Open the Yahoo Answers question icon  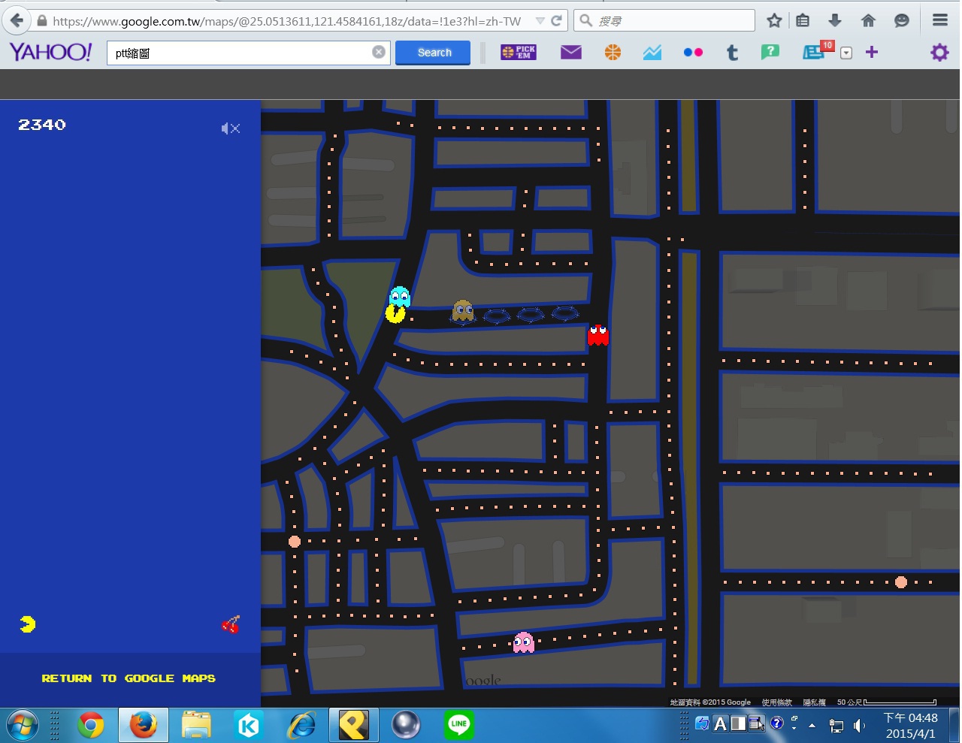click(770, 52)
